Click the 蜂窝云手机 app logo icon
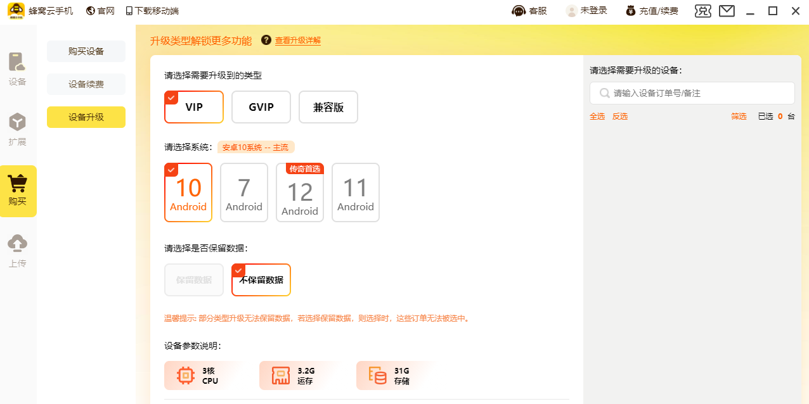The height and width of the screenshot is (404, 809). tap(16, 11)
